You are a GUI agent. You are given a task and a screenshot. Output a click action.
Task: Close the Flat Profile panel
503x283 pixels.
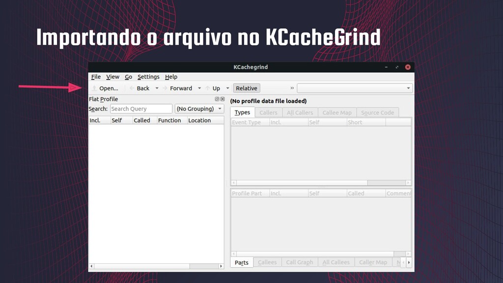[x=223, y=99]
